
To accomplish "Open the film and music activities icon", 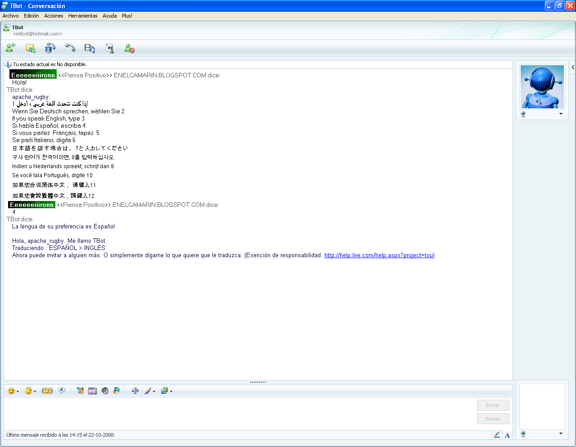I will click(x=90, y=48).
